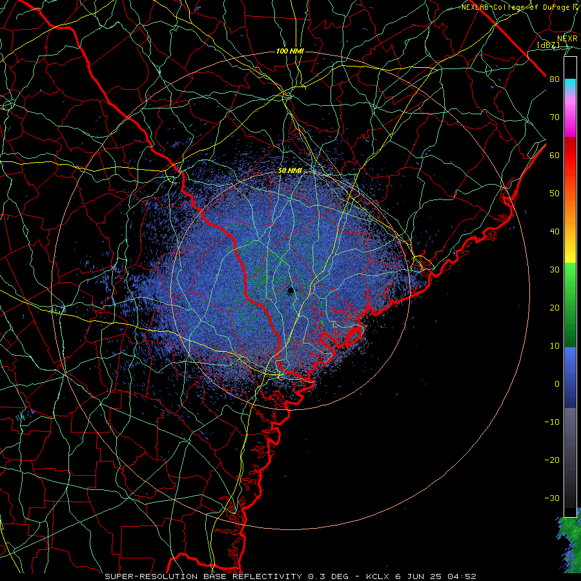Click the 40 value on the dBZ scale
This screenshot has width=581, height=581.
click(x=555, y=232)
